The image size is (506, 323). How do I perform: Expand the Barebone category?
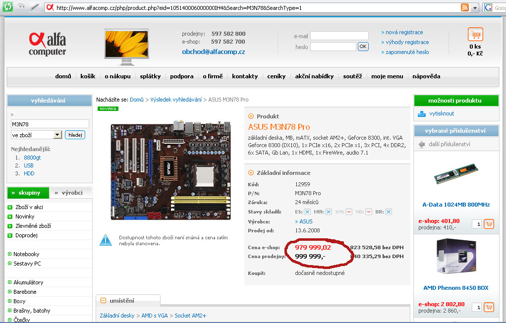10,291
